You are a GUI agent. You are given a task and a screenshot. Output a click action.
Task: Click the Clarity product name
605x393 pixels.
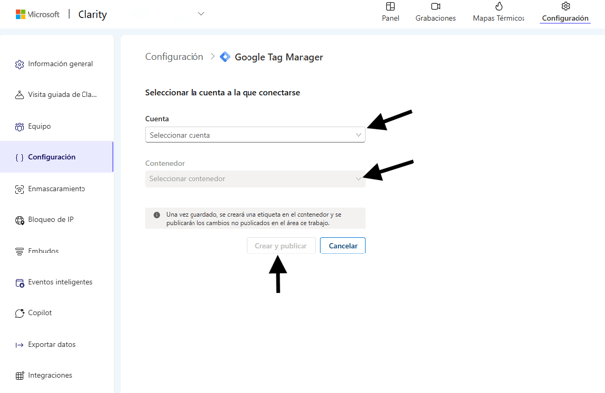(92, 15)
